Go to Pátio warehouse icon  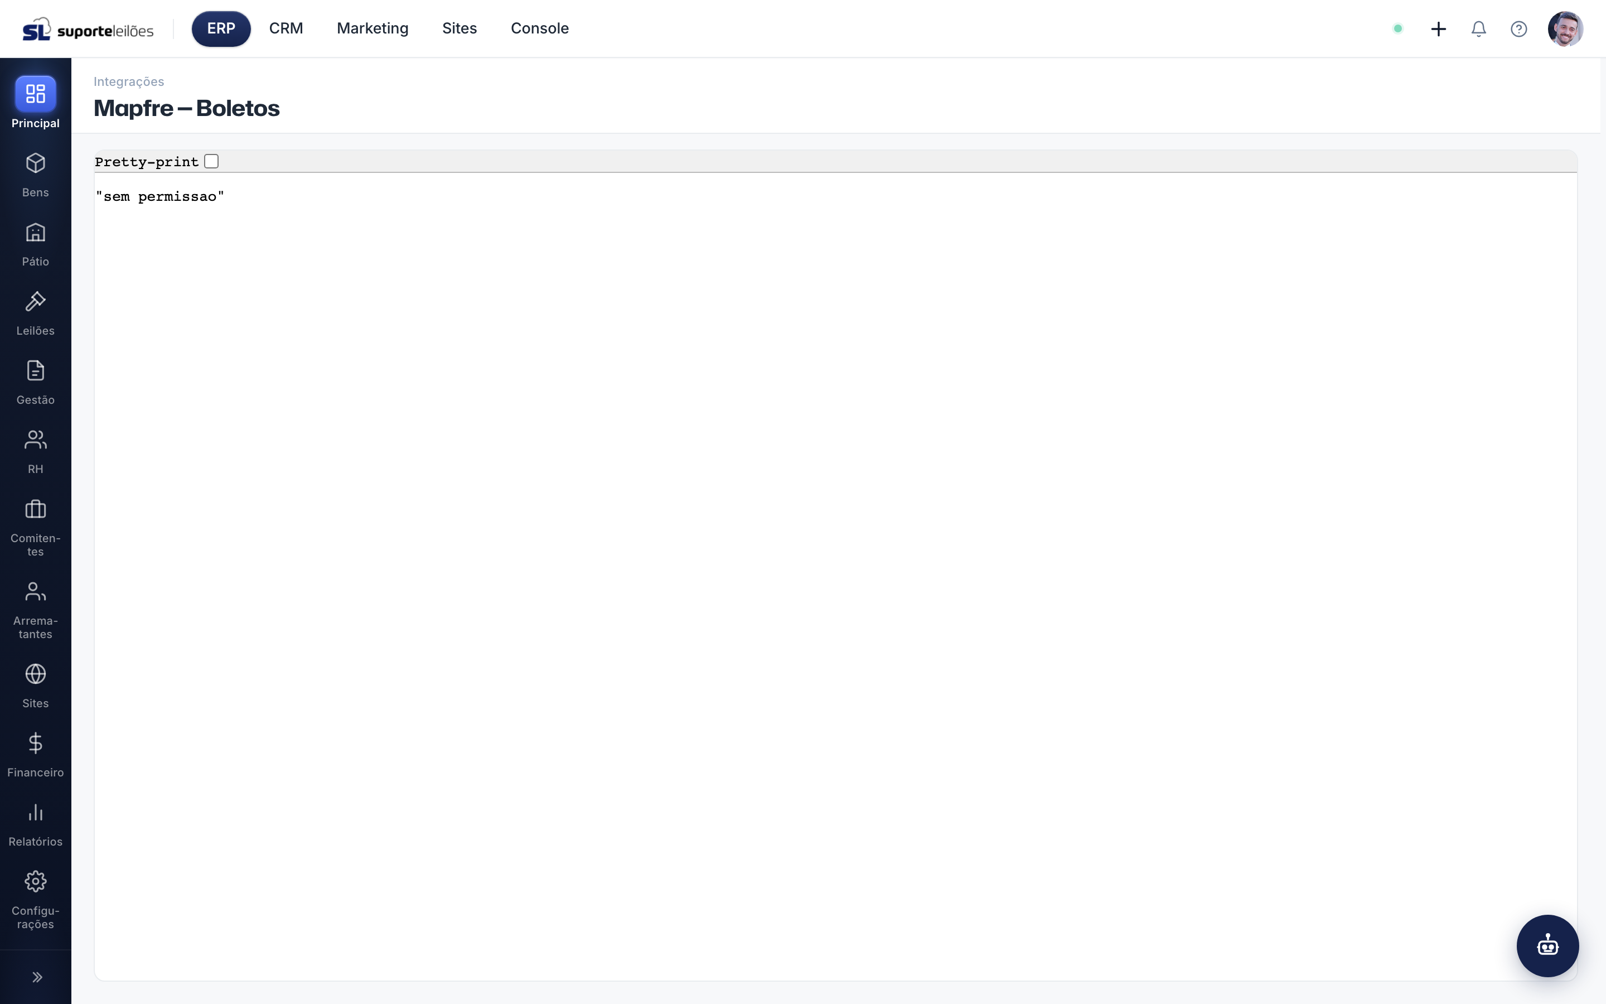pos(35,233)
